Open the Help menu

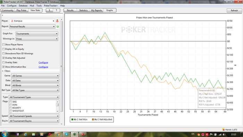click(62, 6)
